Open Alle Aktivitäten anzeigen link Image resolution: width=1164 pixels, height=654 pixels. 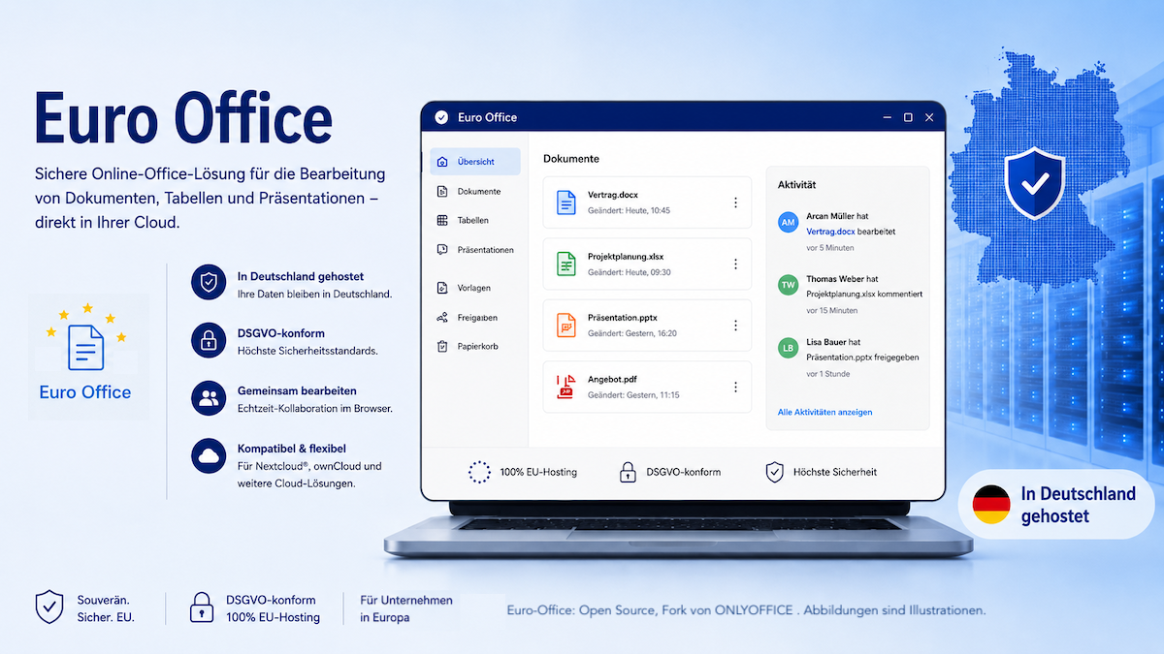click(x=824, y=412)
